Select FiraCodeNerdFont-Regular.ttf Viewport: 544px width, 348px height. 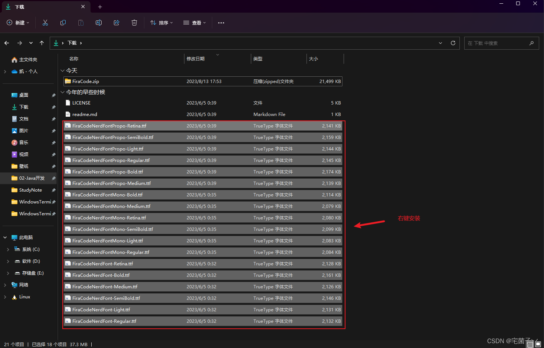point(203,321)
